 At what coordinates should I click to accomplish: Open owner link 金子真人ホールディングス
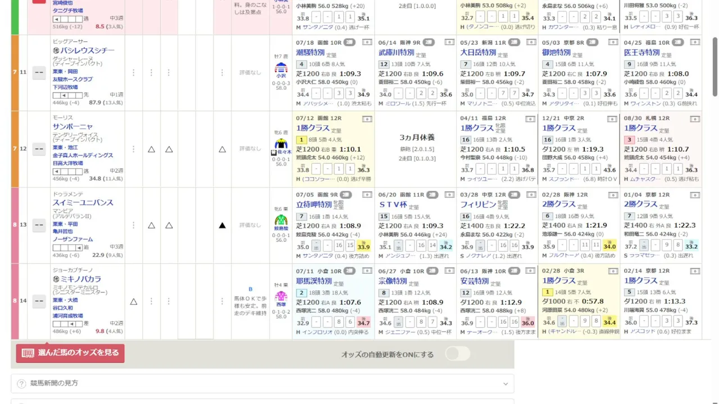click(83, 155)
